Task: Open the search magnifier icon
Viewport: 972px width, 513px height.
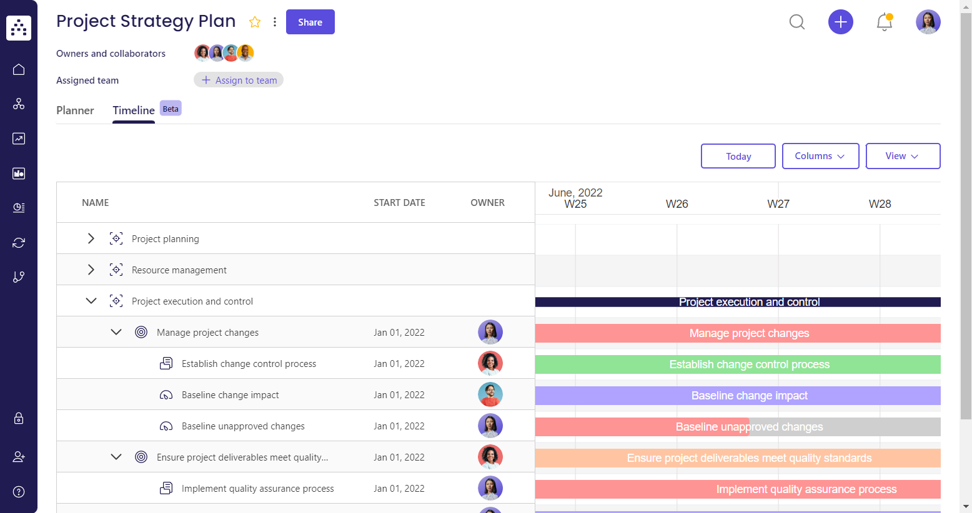Action: [796, 22]
